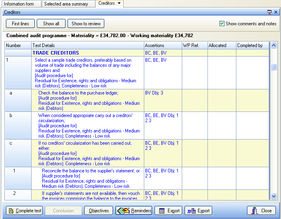Click the Complete test document icon

pos(11,211)
